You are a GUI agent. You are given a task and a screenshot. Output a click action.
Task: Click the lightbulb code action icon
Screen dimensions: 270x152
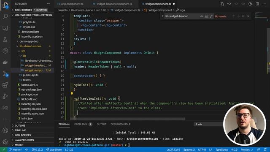point(72,94)
